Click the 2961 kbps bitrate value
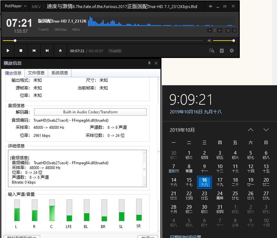This screenshot has height=238, width=277. point(42,135)
